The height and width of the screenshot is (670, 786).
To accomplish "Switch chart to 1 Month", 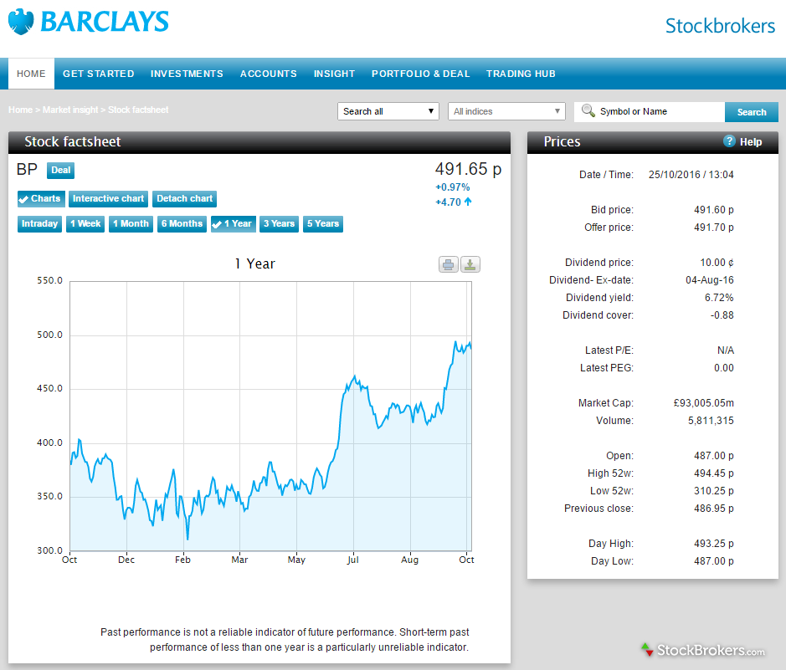I will tap(131, 224).
